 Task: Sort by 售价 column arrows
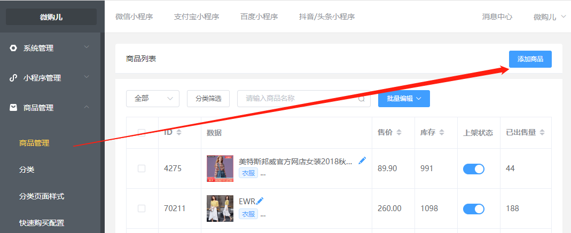point(399,132)
